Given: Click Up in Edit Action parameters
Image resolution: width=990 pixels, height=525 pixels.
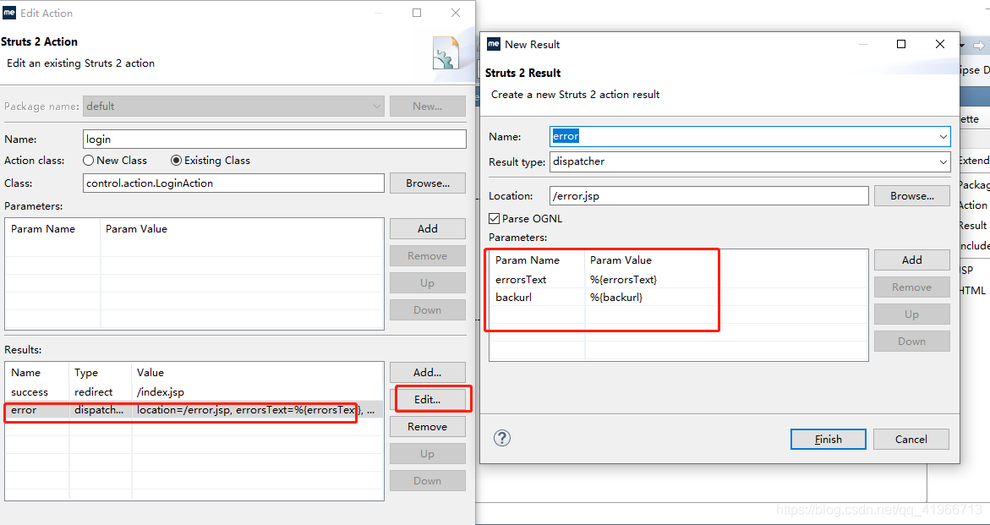Looking at the screenshot, I should 428,282.
